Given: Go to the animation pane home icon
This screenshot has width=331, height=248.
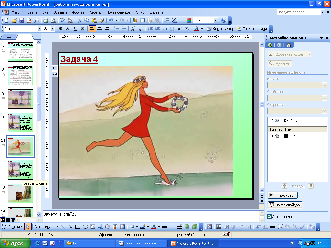Looking at the screenshot, I should (289, 45).
